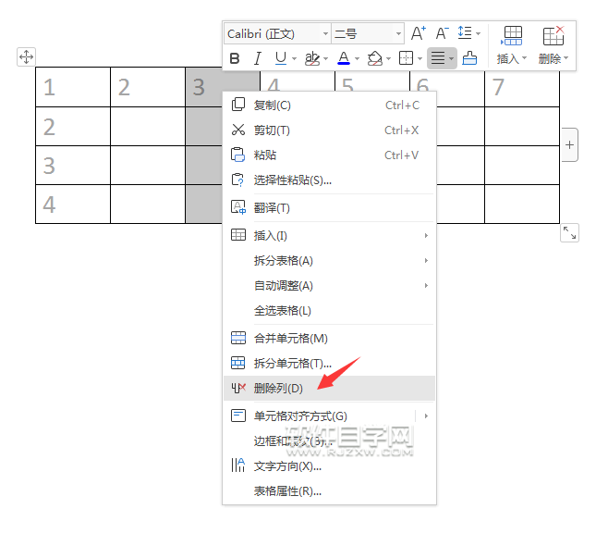
Task: Open the 插入(I) submenu
Action: tap(329, 236)
